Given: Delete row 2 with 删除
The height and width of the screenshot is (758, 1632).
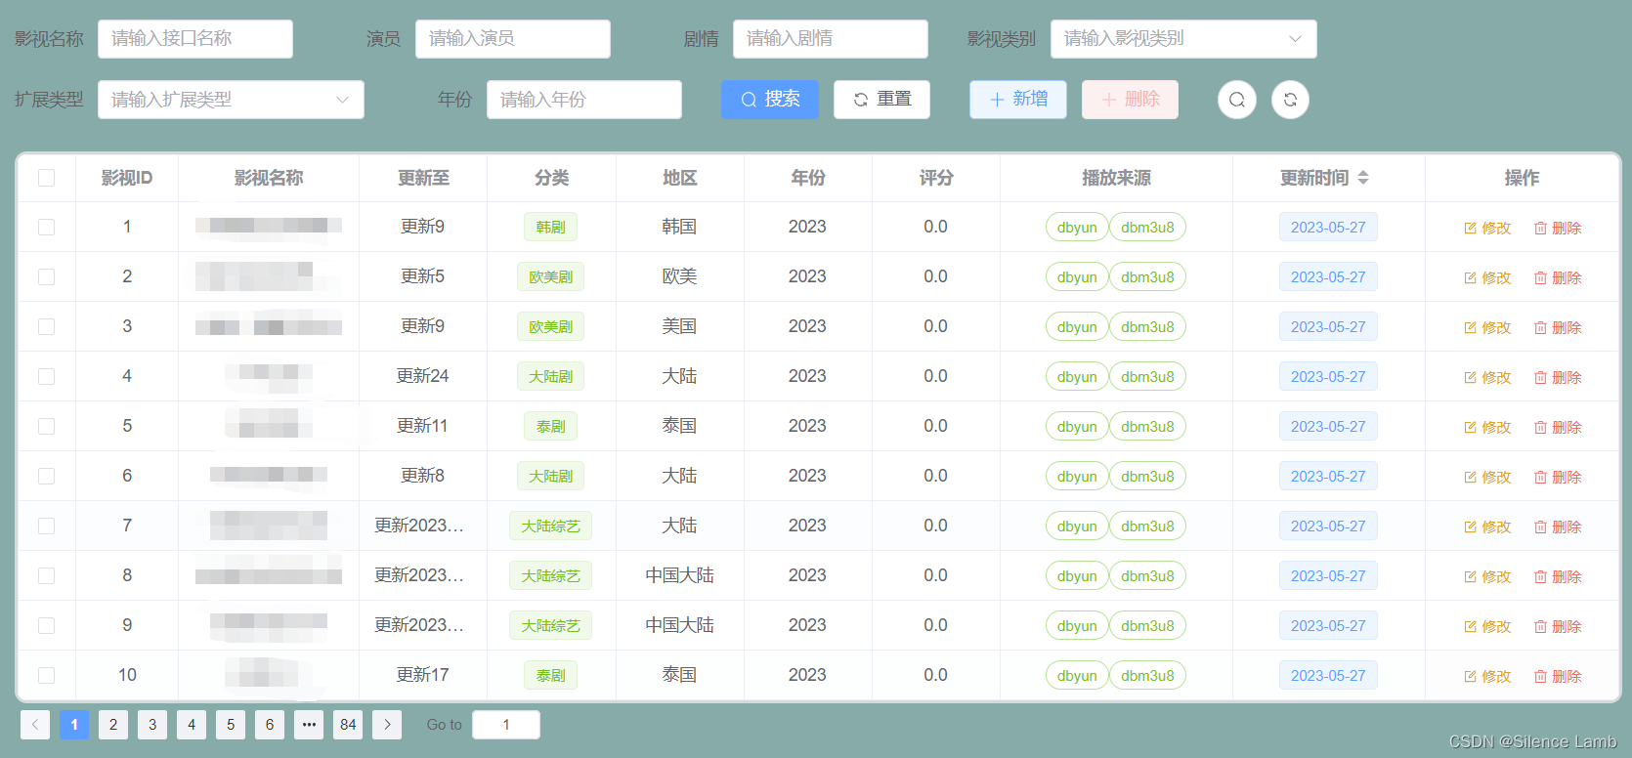Looking at the screenshot, I should click(x=1558, y=277).
